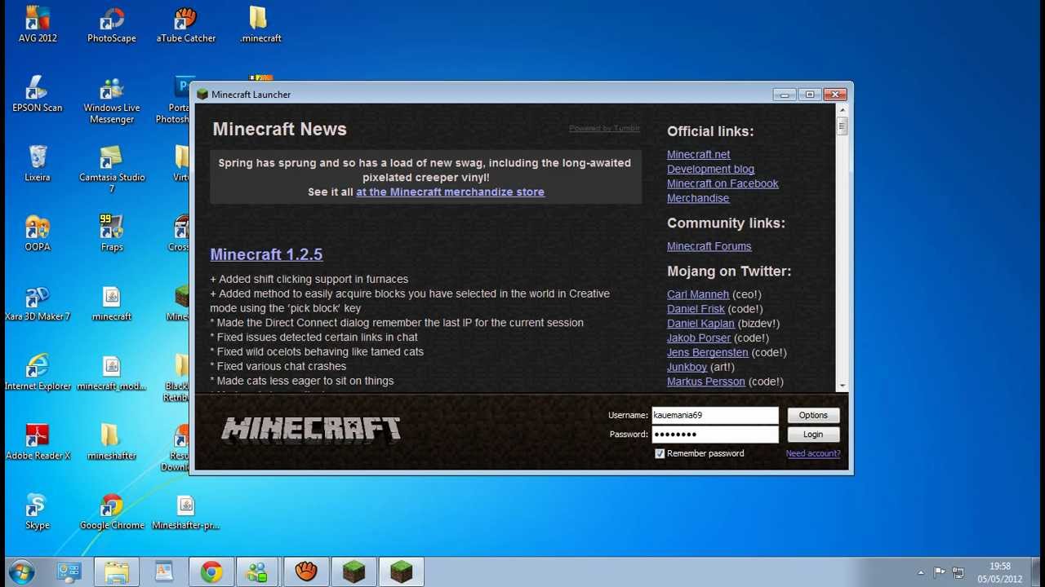Select the Skype desktop icon
The height and width of the screenshot is (587, 1045).
point(38,511)
